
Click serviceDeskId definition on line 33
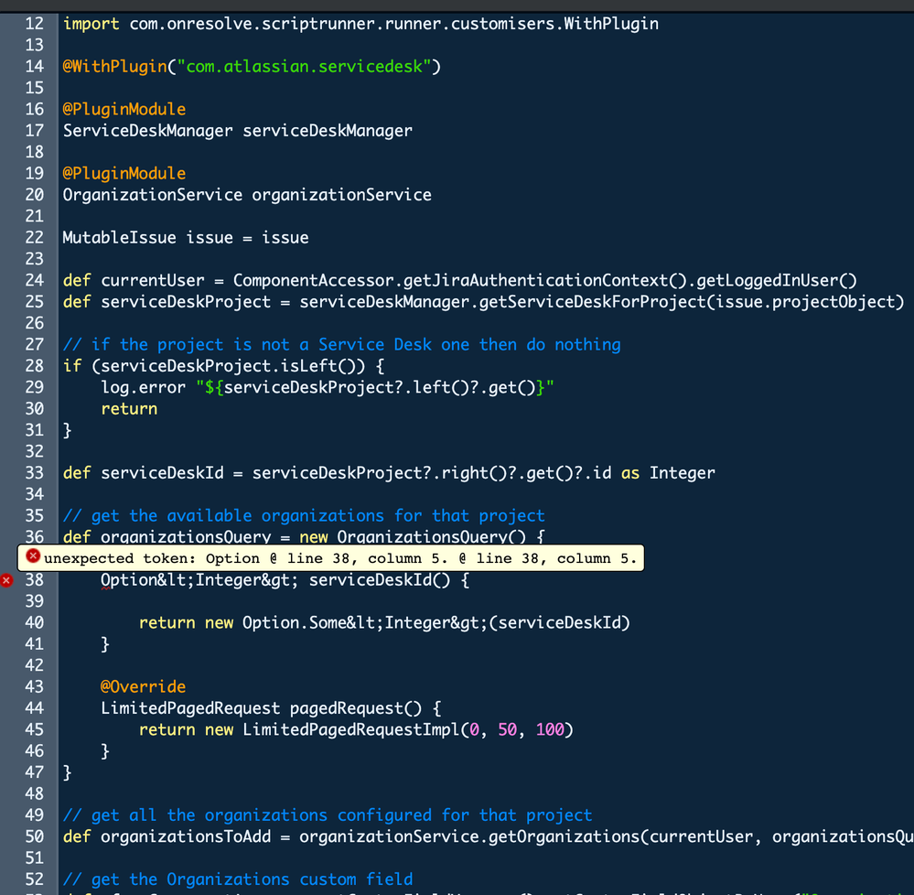(162, 473)
